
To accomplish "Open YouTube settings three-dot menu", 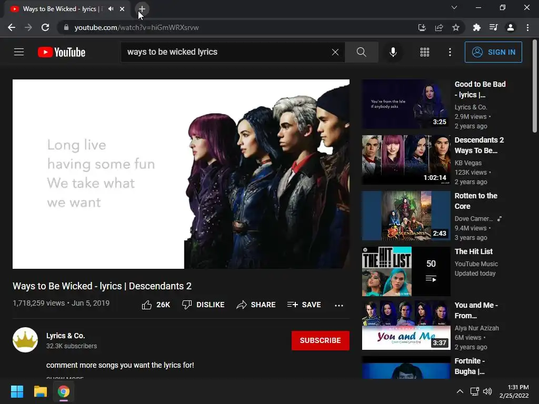I will (x=450, y=52).
